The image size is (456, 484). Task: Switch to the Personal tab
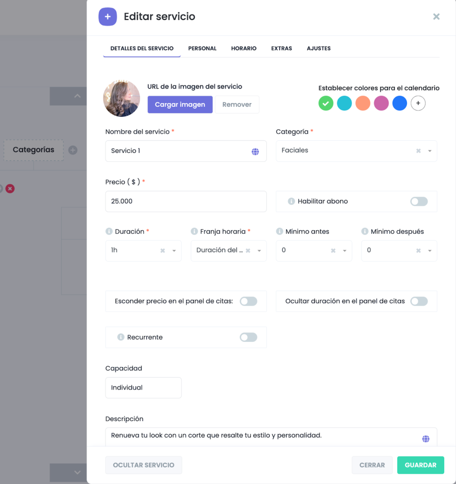pos(202,48)
